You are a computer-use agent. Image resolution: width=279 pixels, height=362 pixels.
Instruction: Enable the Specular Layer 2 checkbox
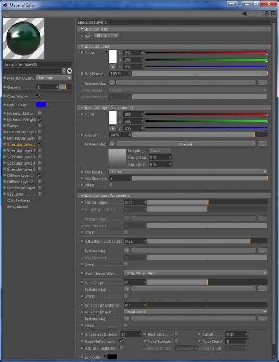[x=40, y=150]
